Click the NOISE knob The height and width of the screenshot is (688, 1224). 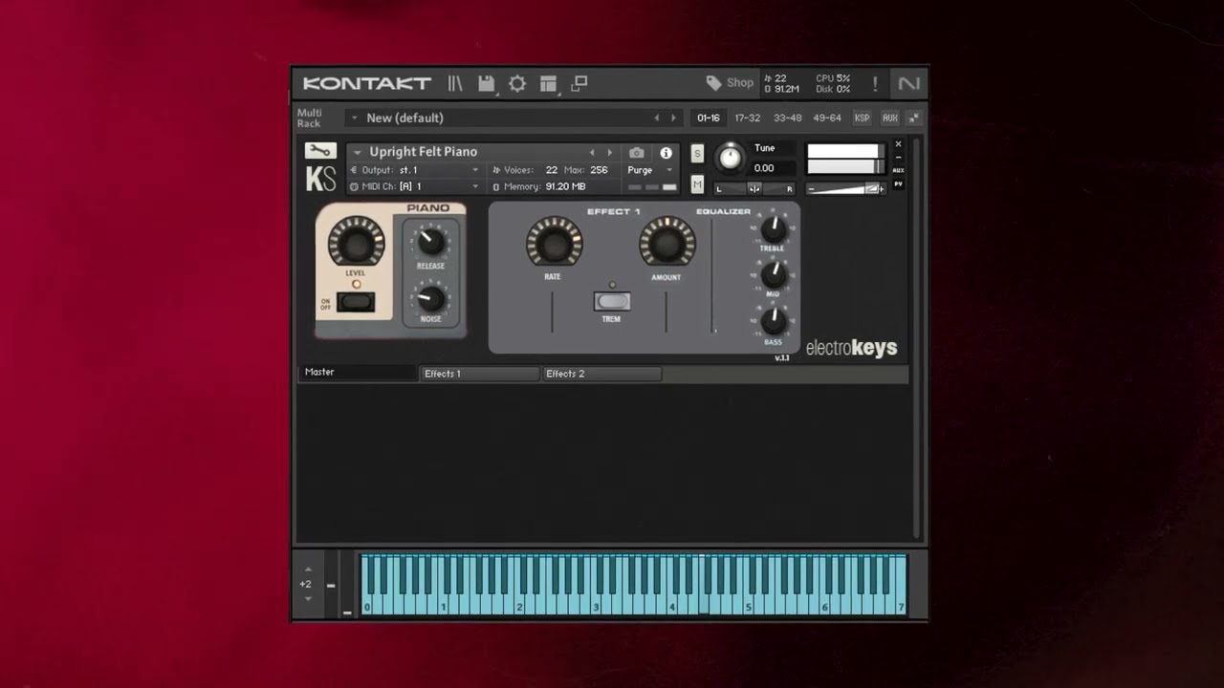(x=431, y=298)
